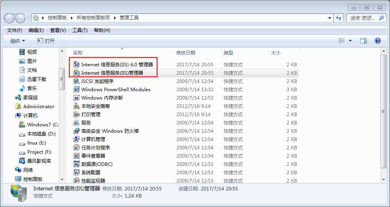Click 管理工具 in address breadcrumb
The width and height of the screenshot is (390, 207).
coord(129,18)
